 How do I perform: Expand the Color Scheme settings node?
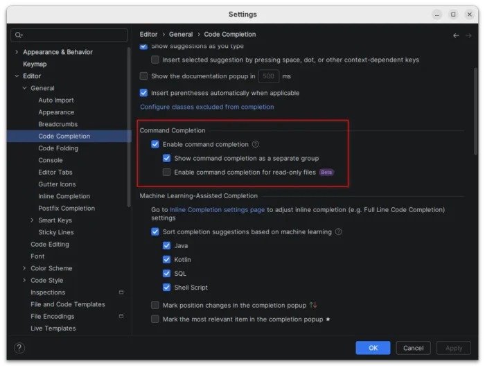tap(24, 268)
